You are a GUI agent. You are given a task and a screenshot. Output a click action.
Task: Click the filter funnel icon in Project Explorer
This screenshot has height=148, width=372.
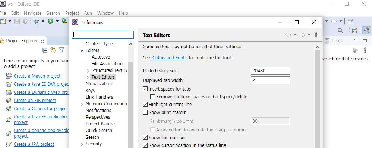tap(62, 50)
